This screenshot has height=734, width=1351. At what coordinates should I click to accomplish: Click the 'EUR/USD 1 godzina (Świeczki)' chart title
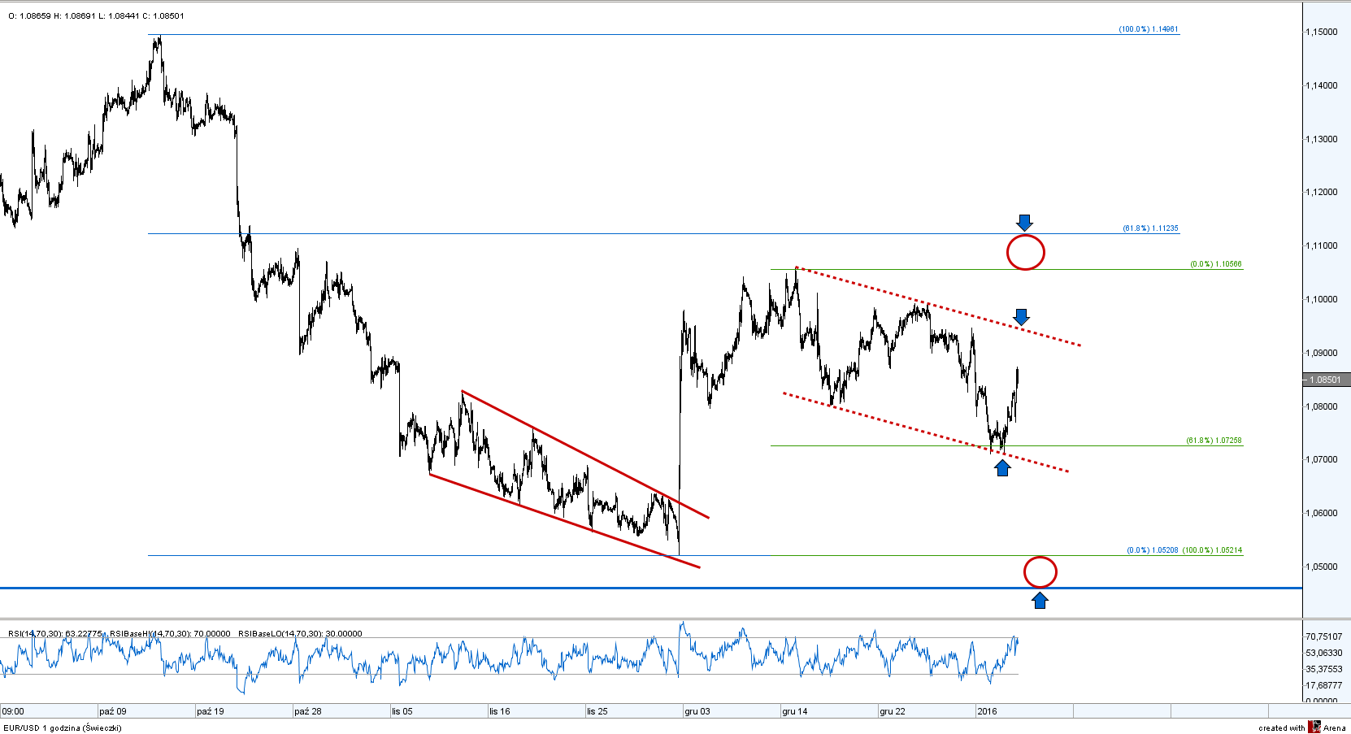pyautogui.click(x=63, y=727)
